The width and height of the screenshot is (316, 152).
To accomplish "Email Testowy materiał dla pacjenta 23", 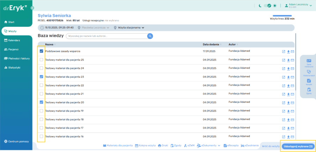I will pos(292,77).
